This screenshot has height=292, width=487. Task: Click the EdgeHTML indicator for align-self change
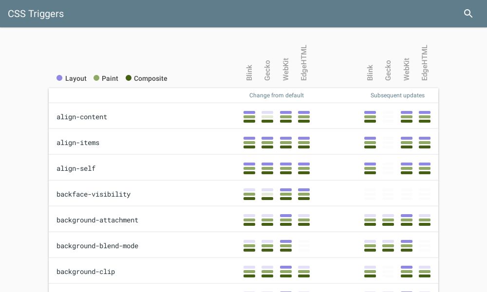(x=304, y=168)
